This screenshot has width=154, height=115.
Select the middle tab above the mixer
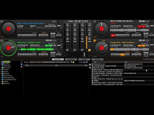78,21
